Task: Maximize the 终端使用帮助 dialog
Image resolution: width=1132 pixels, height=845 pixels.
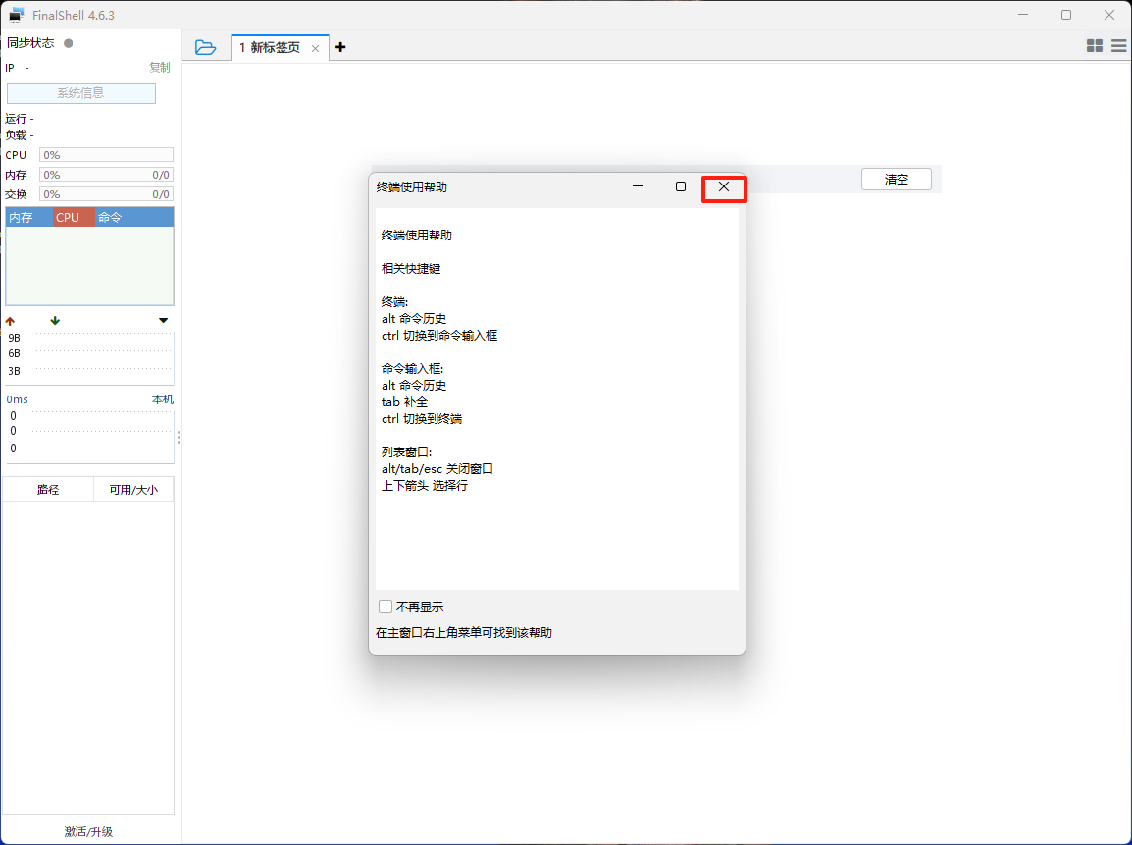Action: [680, 186]
